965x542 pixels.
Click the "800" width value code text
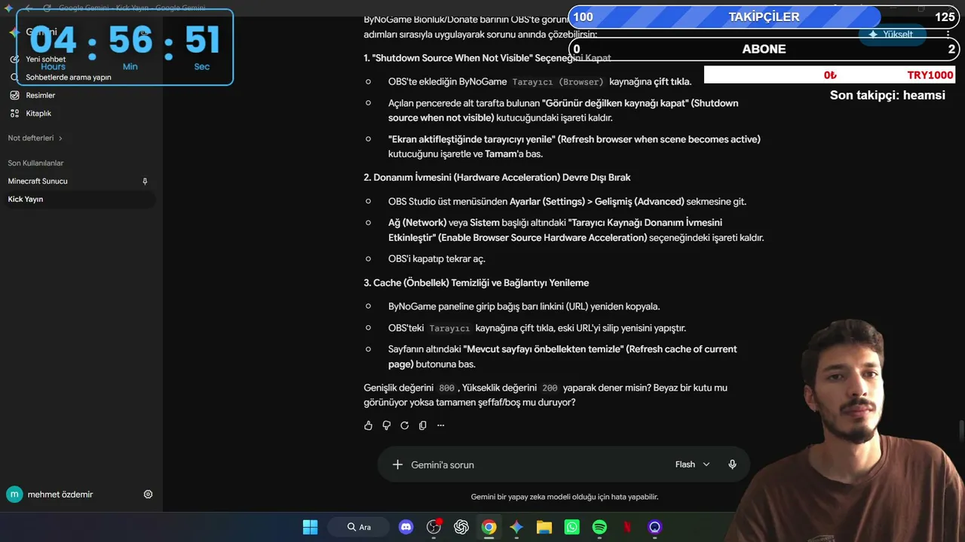click(446, 388)
